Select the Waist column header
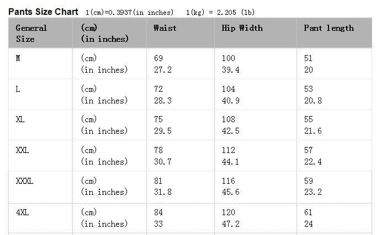This screenshot has height=235, width=376. pyautogui.click(x=165, y=28)
